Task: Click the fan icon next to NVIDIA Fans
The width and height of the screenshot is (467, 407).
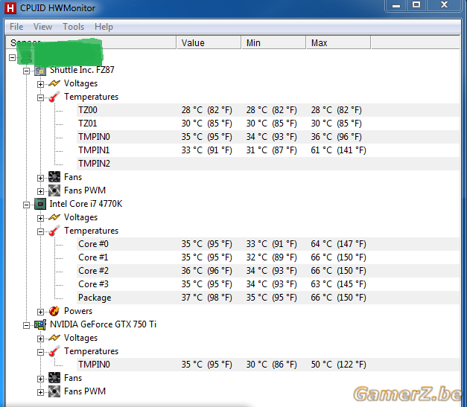Action: tap(54, 378)
